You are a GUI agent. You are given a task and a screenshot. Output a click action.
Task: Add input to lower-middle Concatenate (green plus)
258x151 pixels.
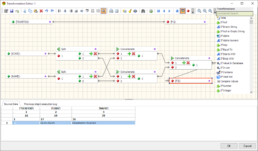click(129, 76)
